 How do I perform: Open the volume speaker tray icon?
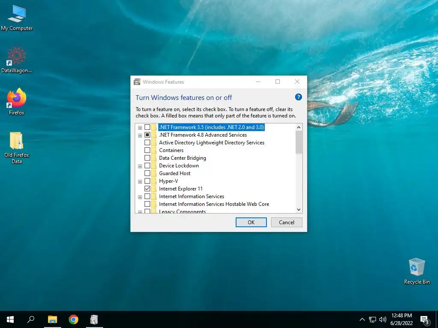[383, 319]
